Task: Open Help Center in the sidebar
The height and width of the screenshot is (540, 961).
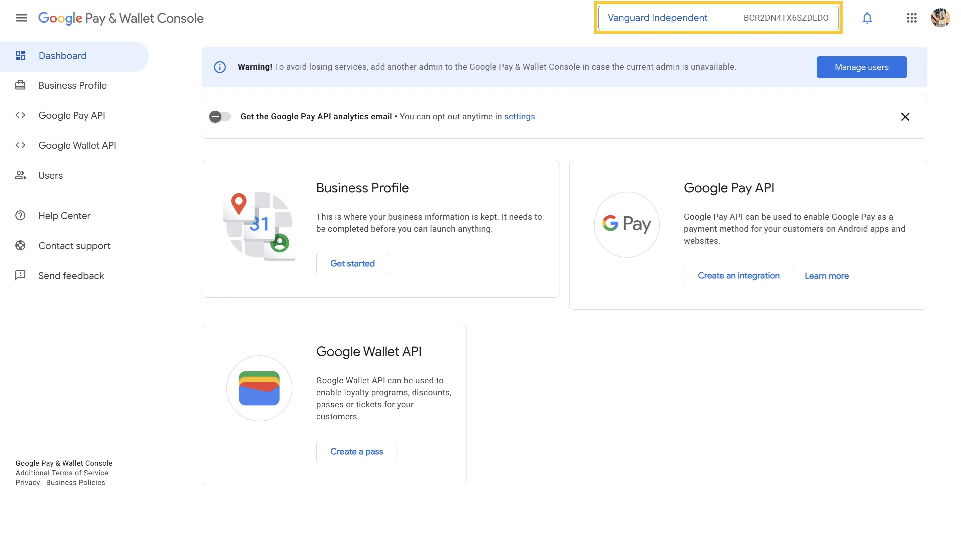Action: (64, 215)
